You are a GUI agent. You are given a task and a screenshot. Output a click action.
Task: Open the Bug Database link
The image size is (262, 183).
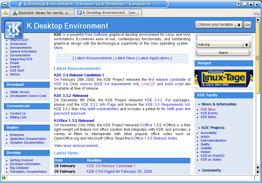pos(19,168)
